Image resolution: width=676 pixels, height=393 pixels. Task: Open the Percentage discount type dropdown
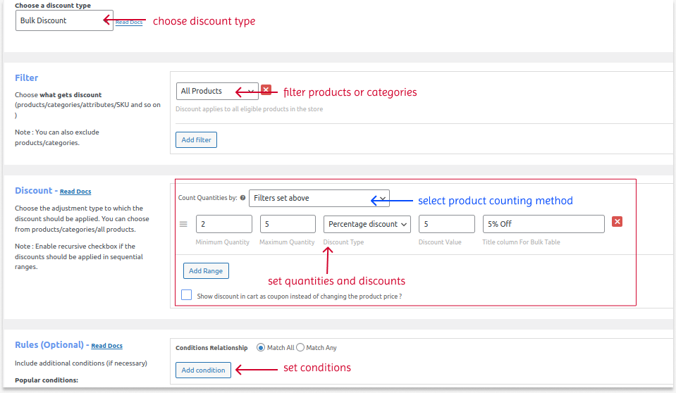367,224
